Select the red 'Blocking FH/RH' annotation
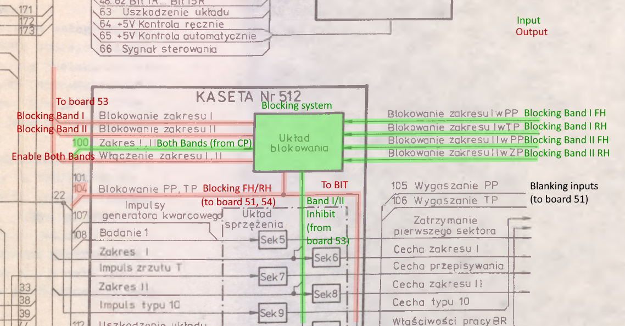 coord(237,188)
